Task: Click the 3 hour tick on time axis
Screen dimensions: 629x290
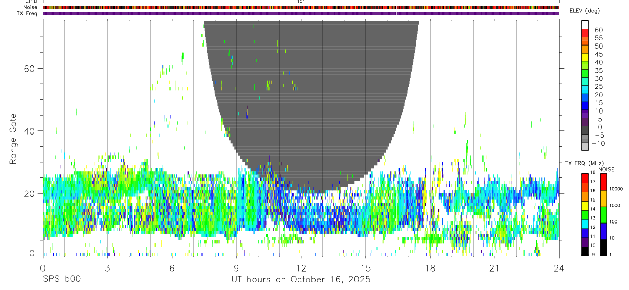Action: [x=107, y=268]
